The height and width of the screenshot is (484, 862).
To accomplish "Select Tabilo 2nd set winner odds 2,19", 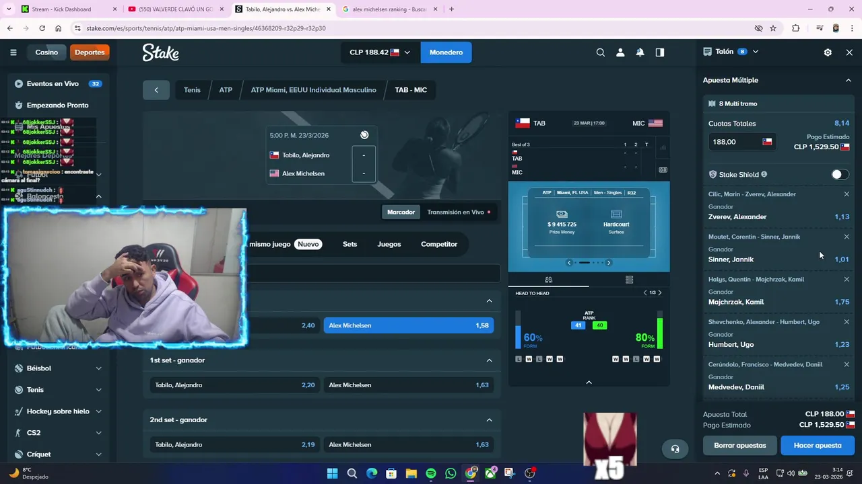I will tap(235, 444).
